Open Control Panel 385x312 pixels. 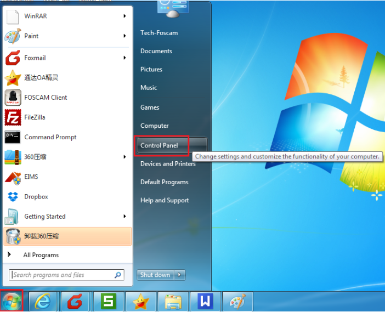point(172,145)
